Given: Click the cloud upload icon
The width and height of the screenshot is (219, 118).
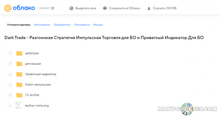Looking at the screenshot, I should point(105,8).
